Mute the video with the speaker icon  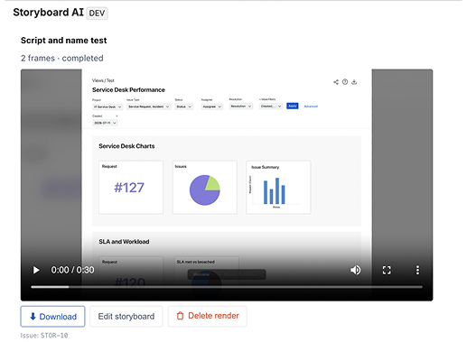tap(355, 270)
